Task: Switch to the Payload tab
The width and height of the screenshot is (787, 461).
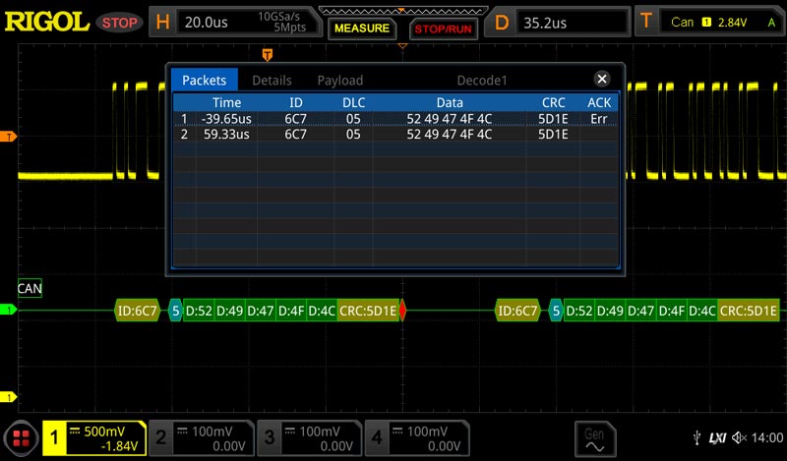Action: pos(339,81)
